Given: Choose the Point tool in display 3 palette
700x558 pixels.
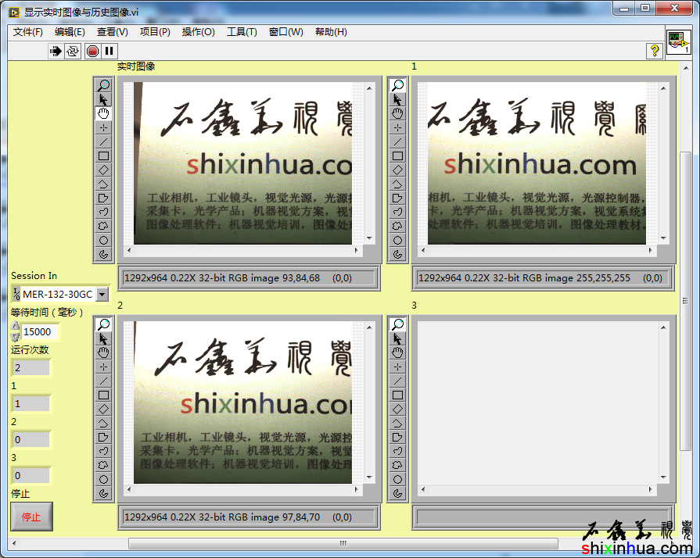Looking at the screenshot, I should pyautogui.click(x=397, y=367).
